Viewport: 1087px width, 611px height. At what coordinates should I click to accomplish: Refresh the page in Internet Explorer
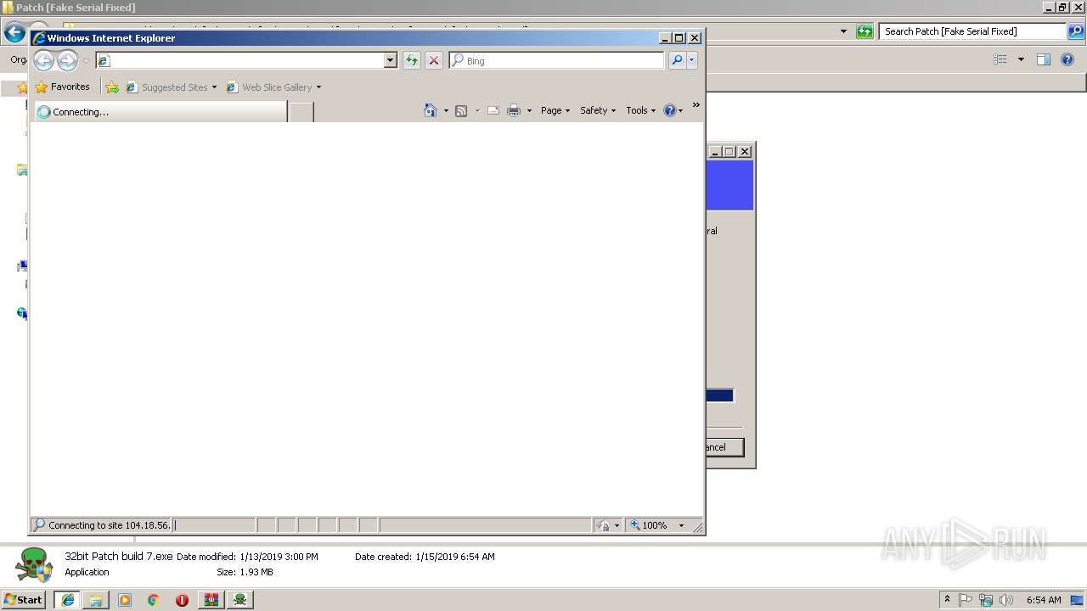(412, 60)
